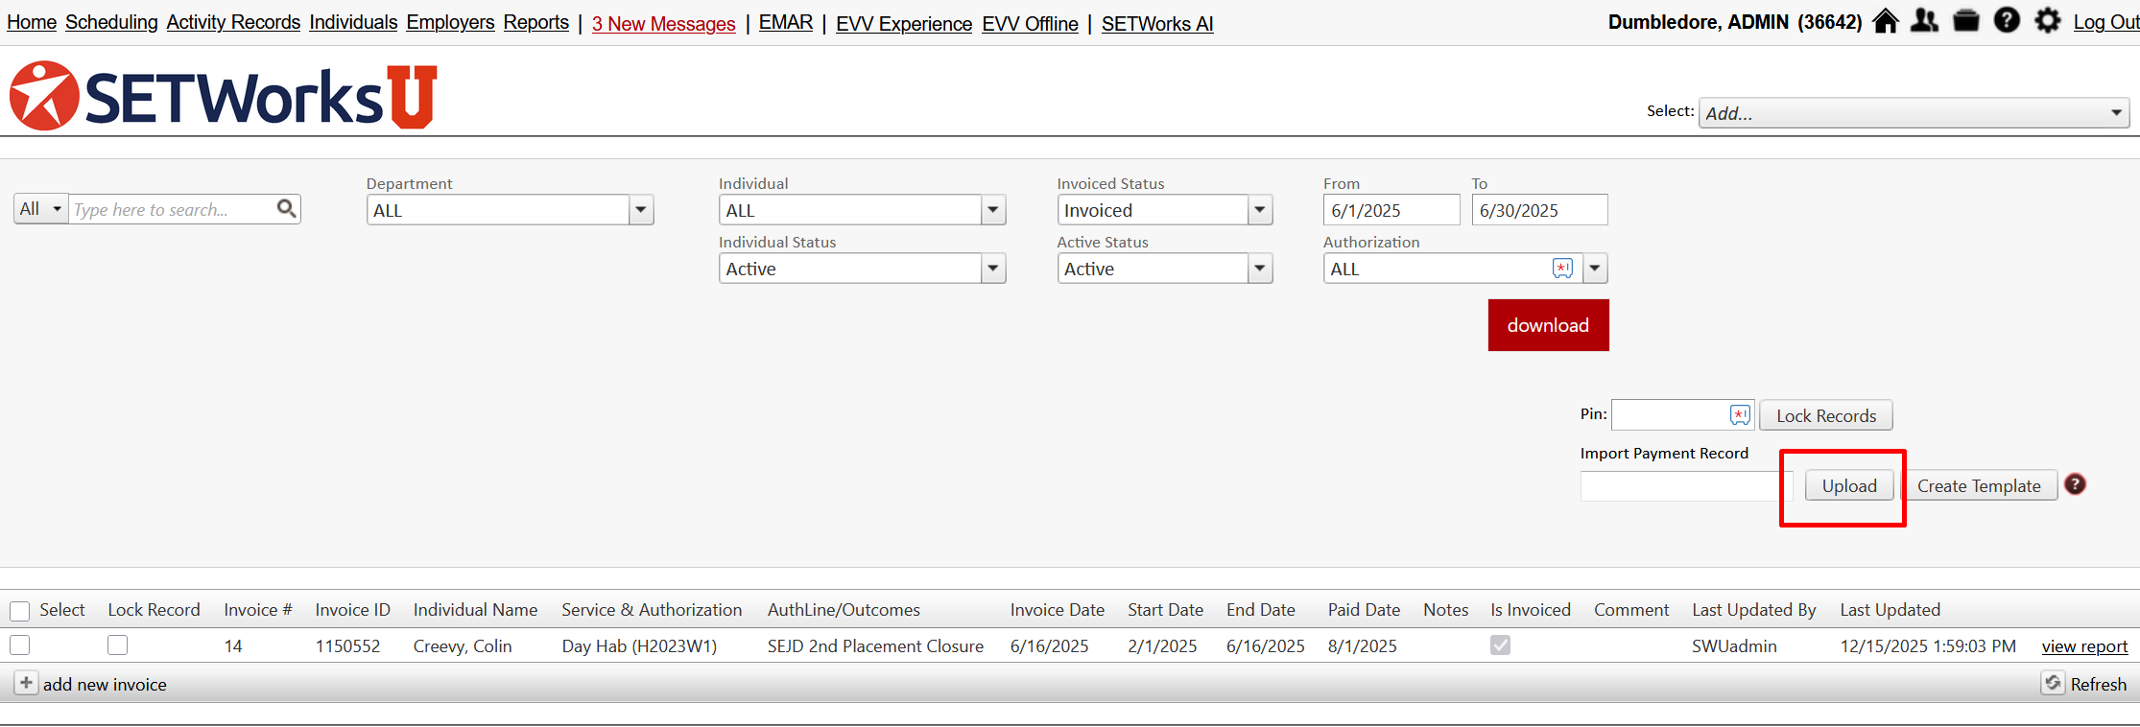Expand the Individual Status dropdown
2140x727 pixels.
point(993,270)
